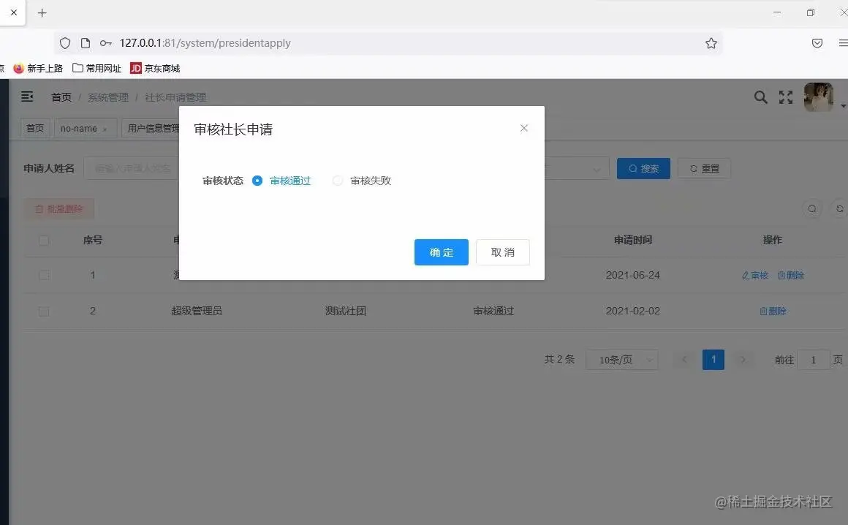Toggle the select-all header checkbox
848x525 pixels.
(x=44, y=240)
